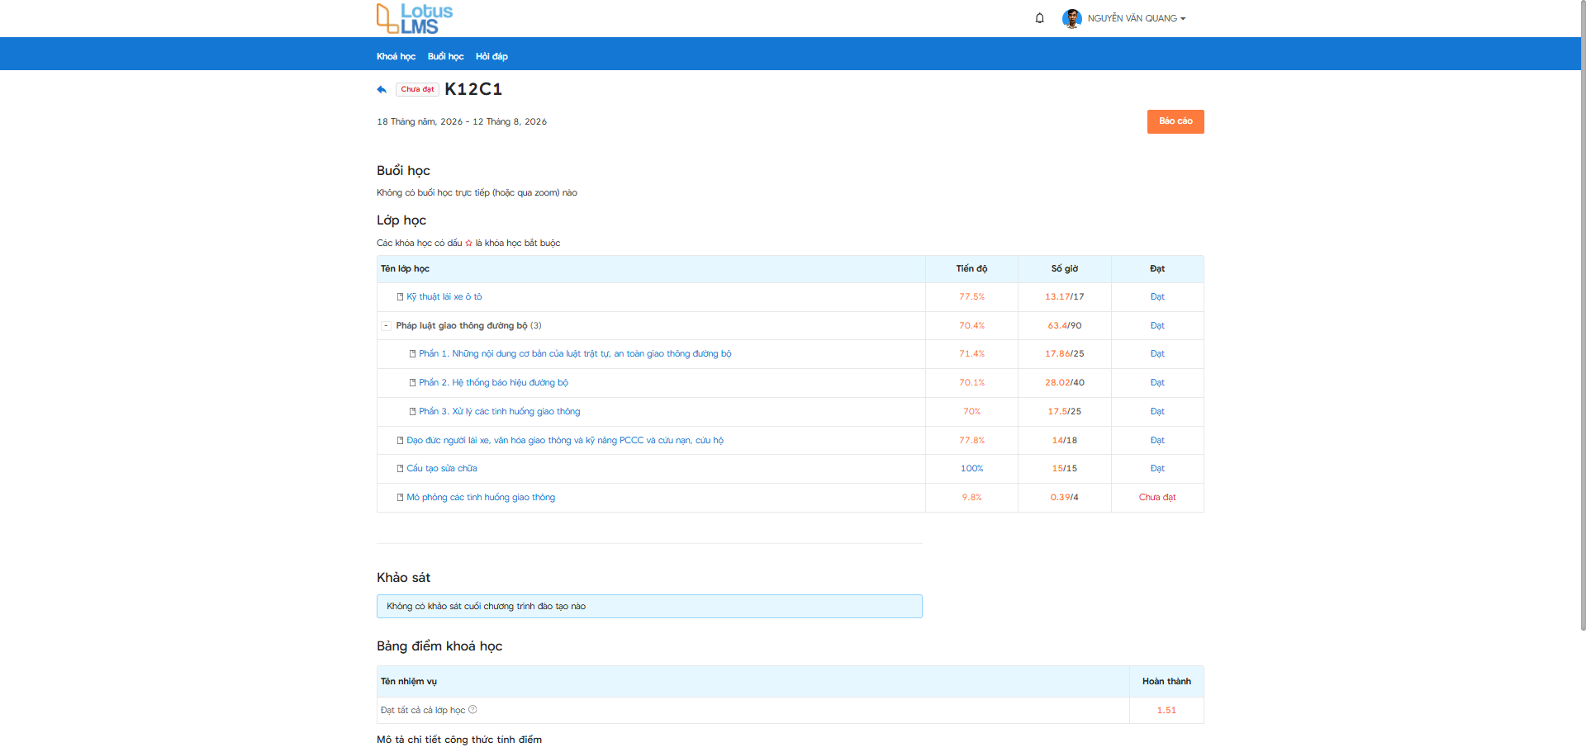
Task: Open the Hỏi đáp menu
Action: point(491,56)
